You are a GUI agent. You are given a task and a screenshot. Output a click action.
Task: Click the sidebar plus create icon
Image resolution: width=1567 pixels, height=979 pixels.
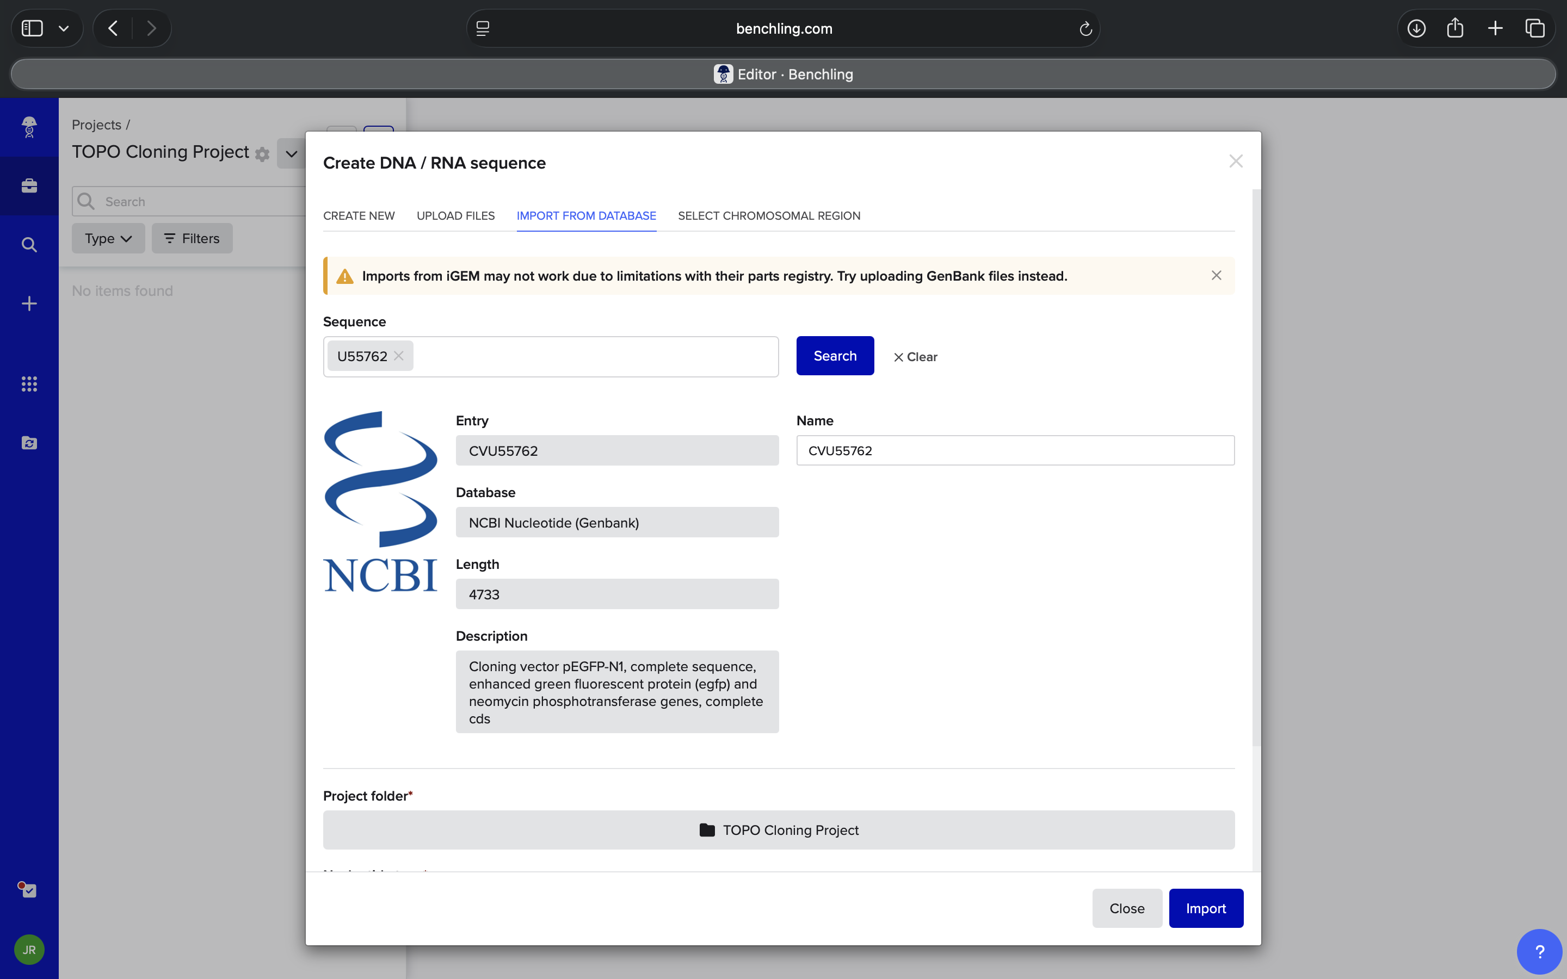click(x=29, y=303)
